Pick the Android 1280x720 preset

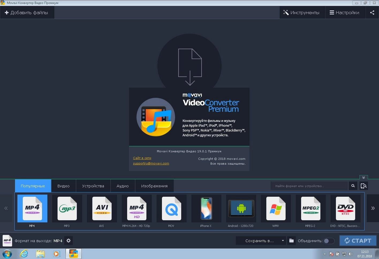click(241, 208)
